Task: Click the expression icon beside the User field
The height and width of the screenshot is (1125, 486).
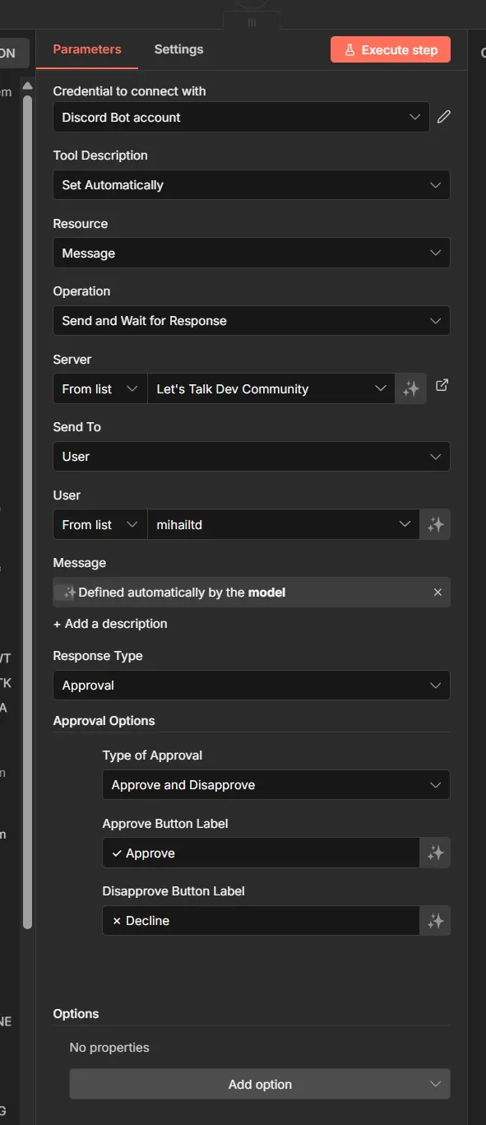Action: (435, 524)
